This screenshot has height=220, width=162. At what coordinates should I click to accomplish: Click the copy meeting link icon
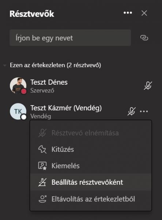(x=144, y=38)
